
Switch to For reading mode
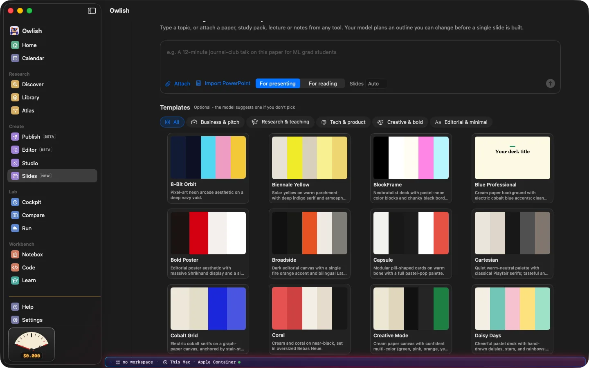coord(323,83)
